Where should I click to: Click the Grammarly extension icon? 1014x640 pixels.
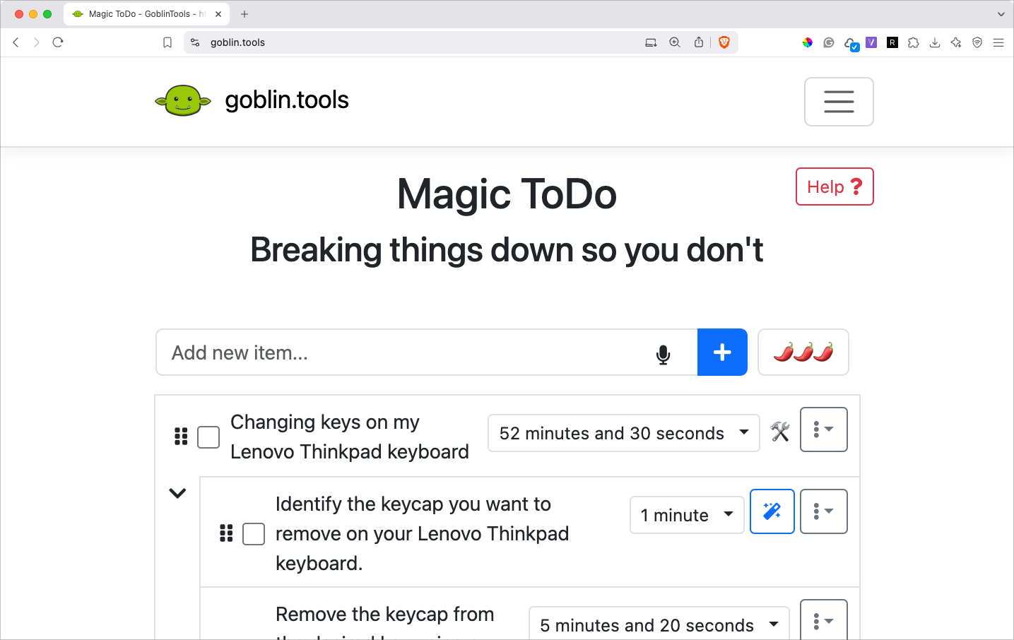[x=829, y=42]
